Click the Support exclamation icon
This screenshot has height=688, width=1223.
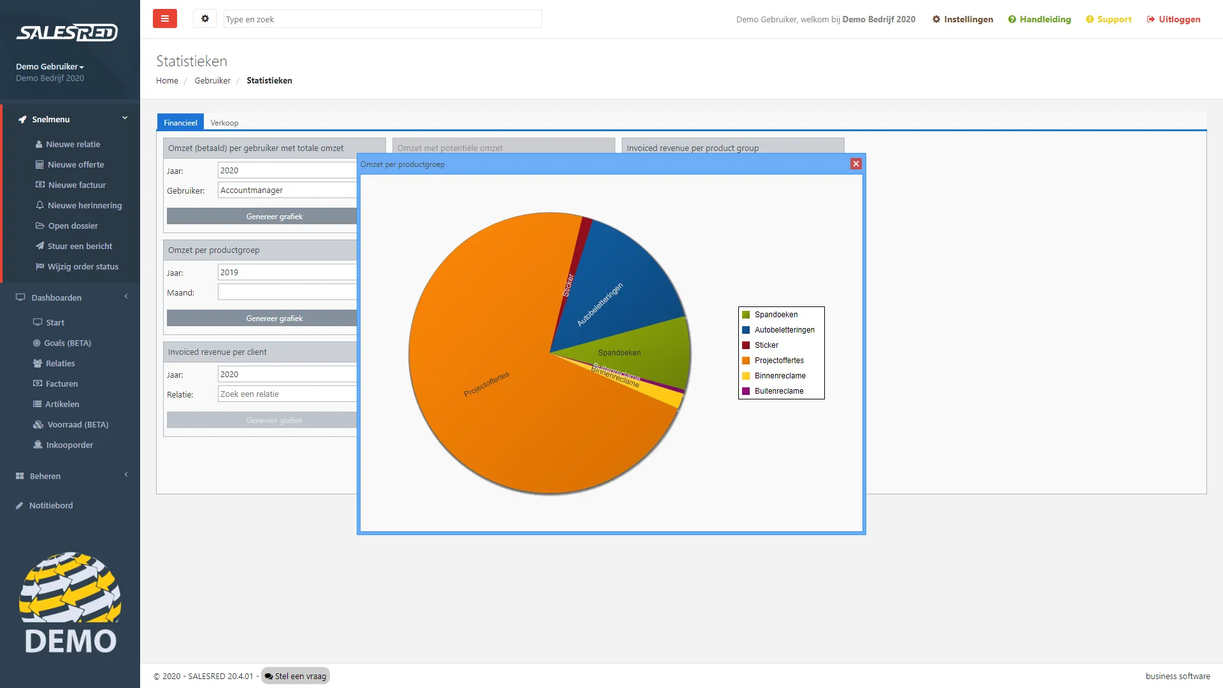1090,19
